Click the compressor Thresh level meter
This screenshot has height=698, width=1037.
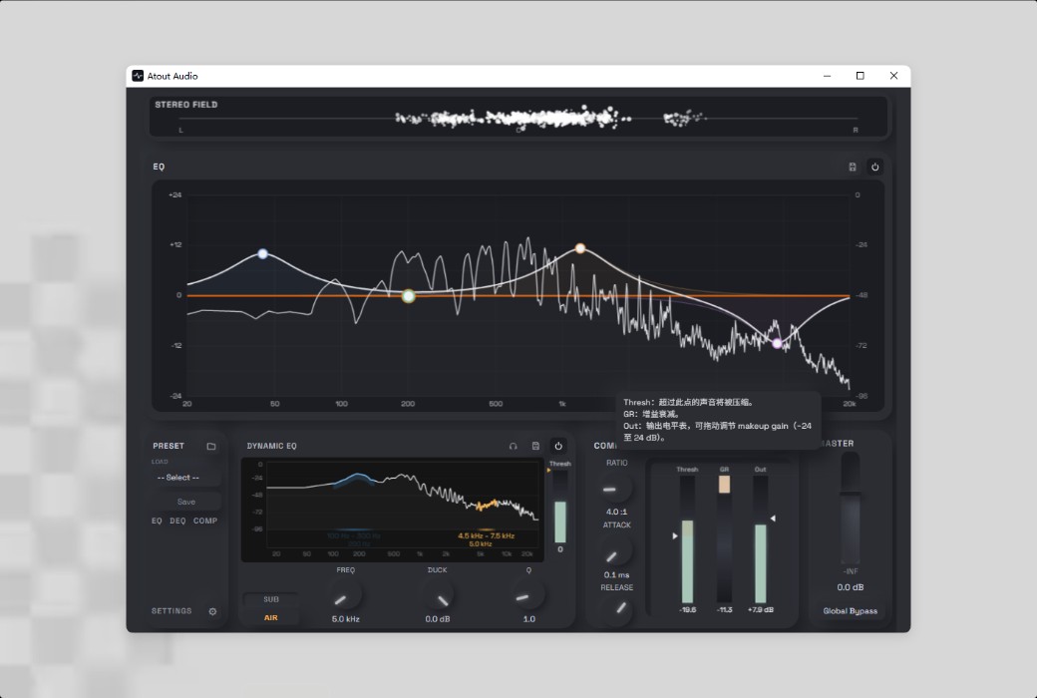click(x=687, y=539)
